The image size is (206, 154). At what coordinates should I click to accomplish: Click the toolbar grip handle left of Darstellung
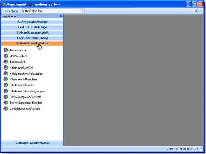pyautogui.click(x=2, y=11)
